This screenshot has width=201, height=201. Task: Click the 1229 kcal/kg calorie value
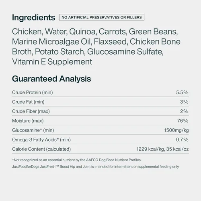coord(150,149)
